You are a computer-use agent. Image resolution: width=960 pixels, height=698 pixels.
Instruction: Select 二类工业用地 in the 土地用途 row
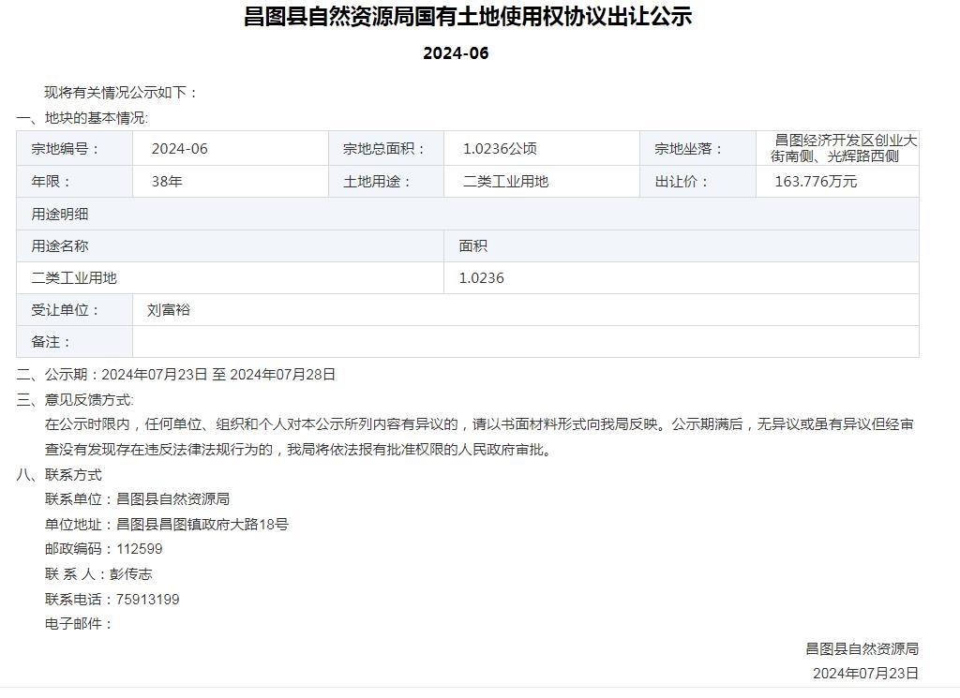505,182
